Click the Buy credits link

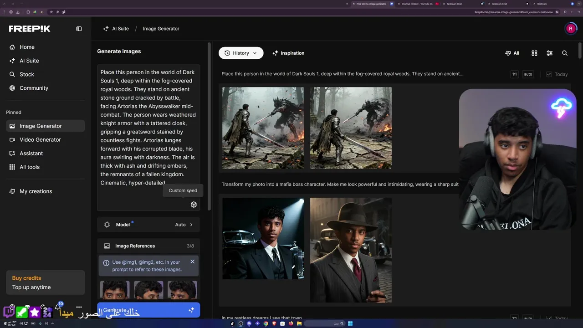tap(26, 278)
